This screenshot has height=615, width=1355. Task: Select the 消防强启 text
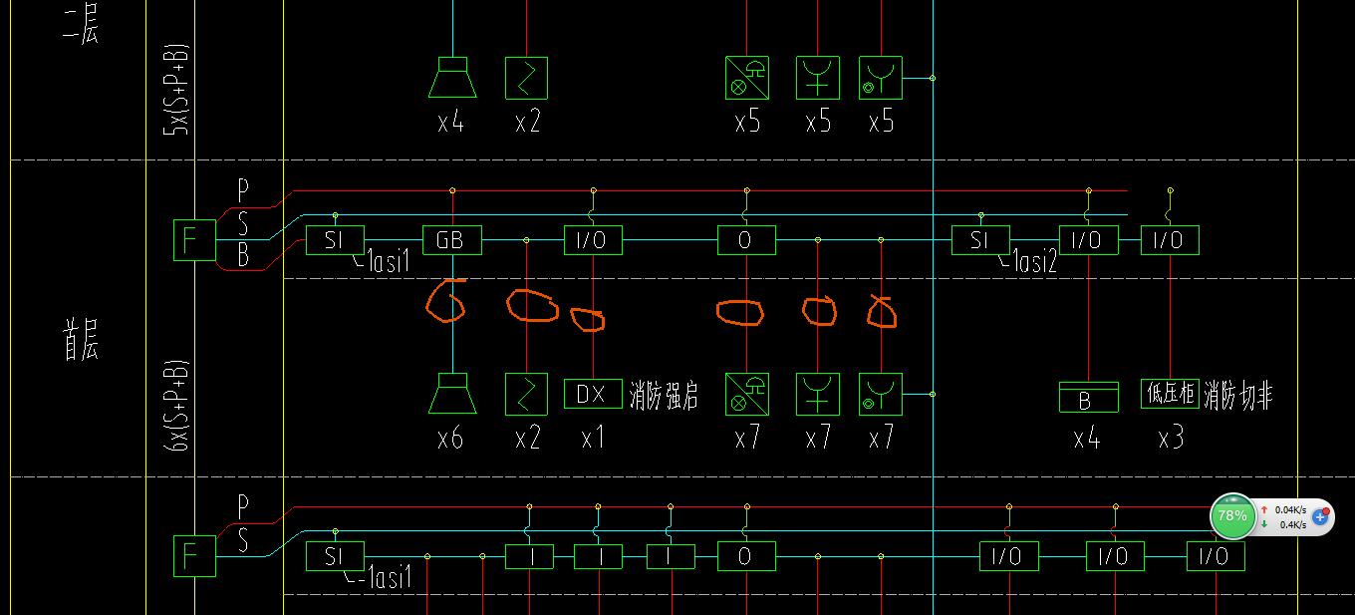click(664, 396)
